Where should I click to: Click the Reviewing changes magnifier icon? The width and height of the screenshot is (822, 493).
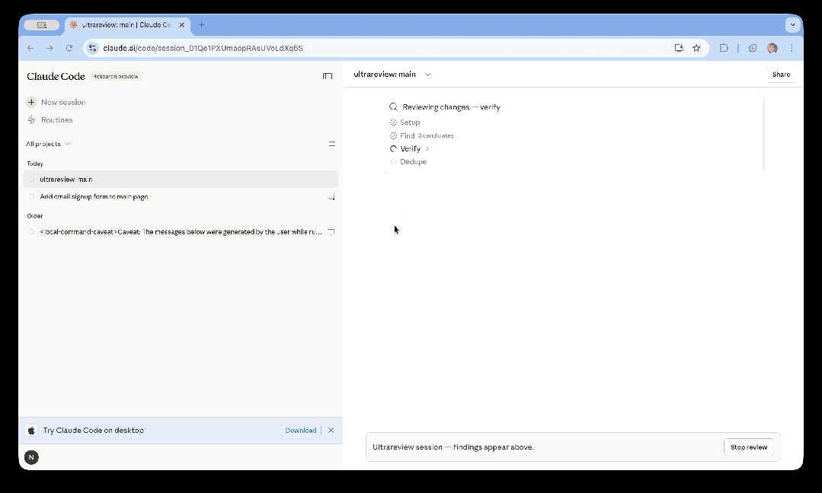[393, 107]
